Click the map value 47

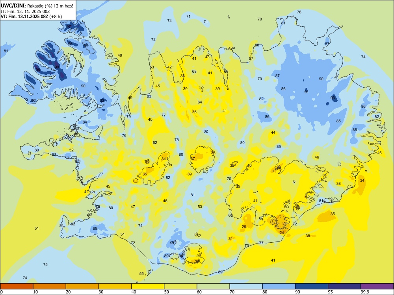[x=133, y=207]
